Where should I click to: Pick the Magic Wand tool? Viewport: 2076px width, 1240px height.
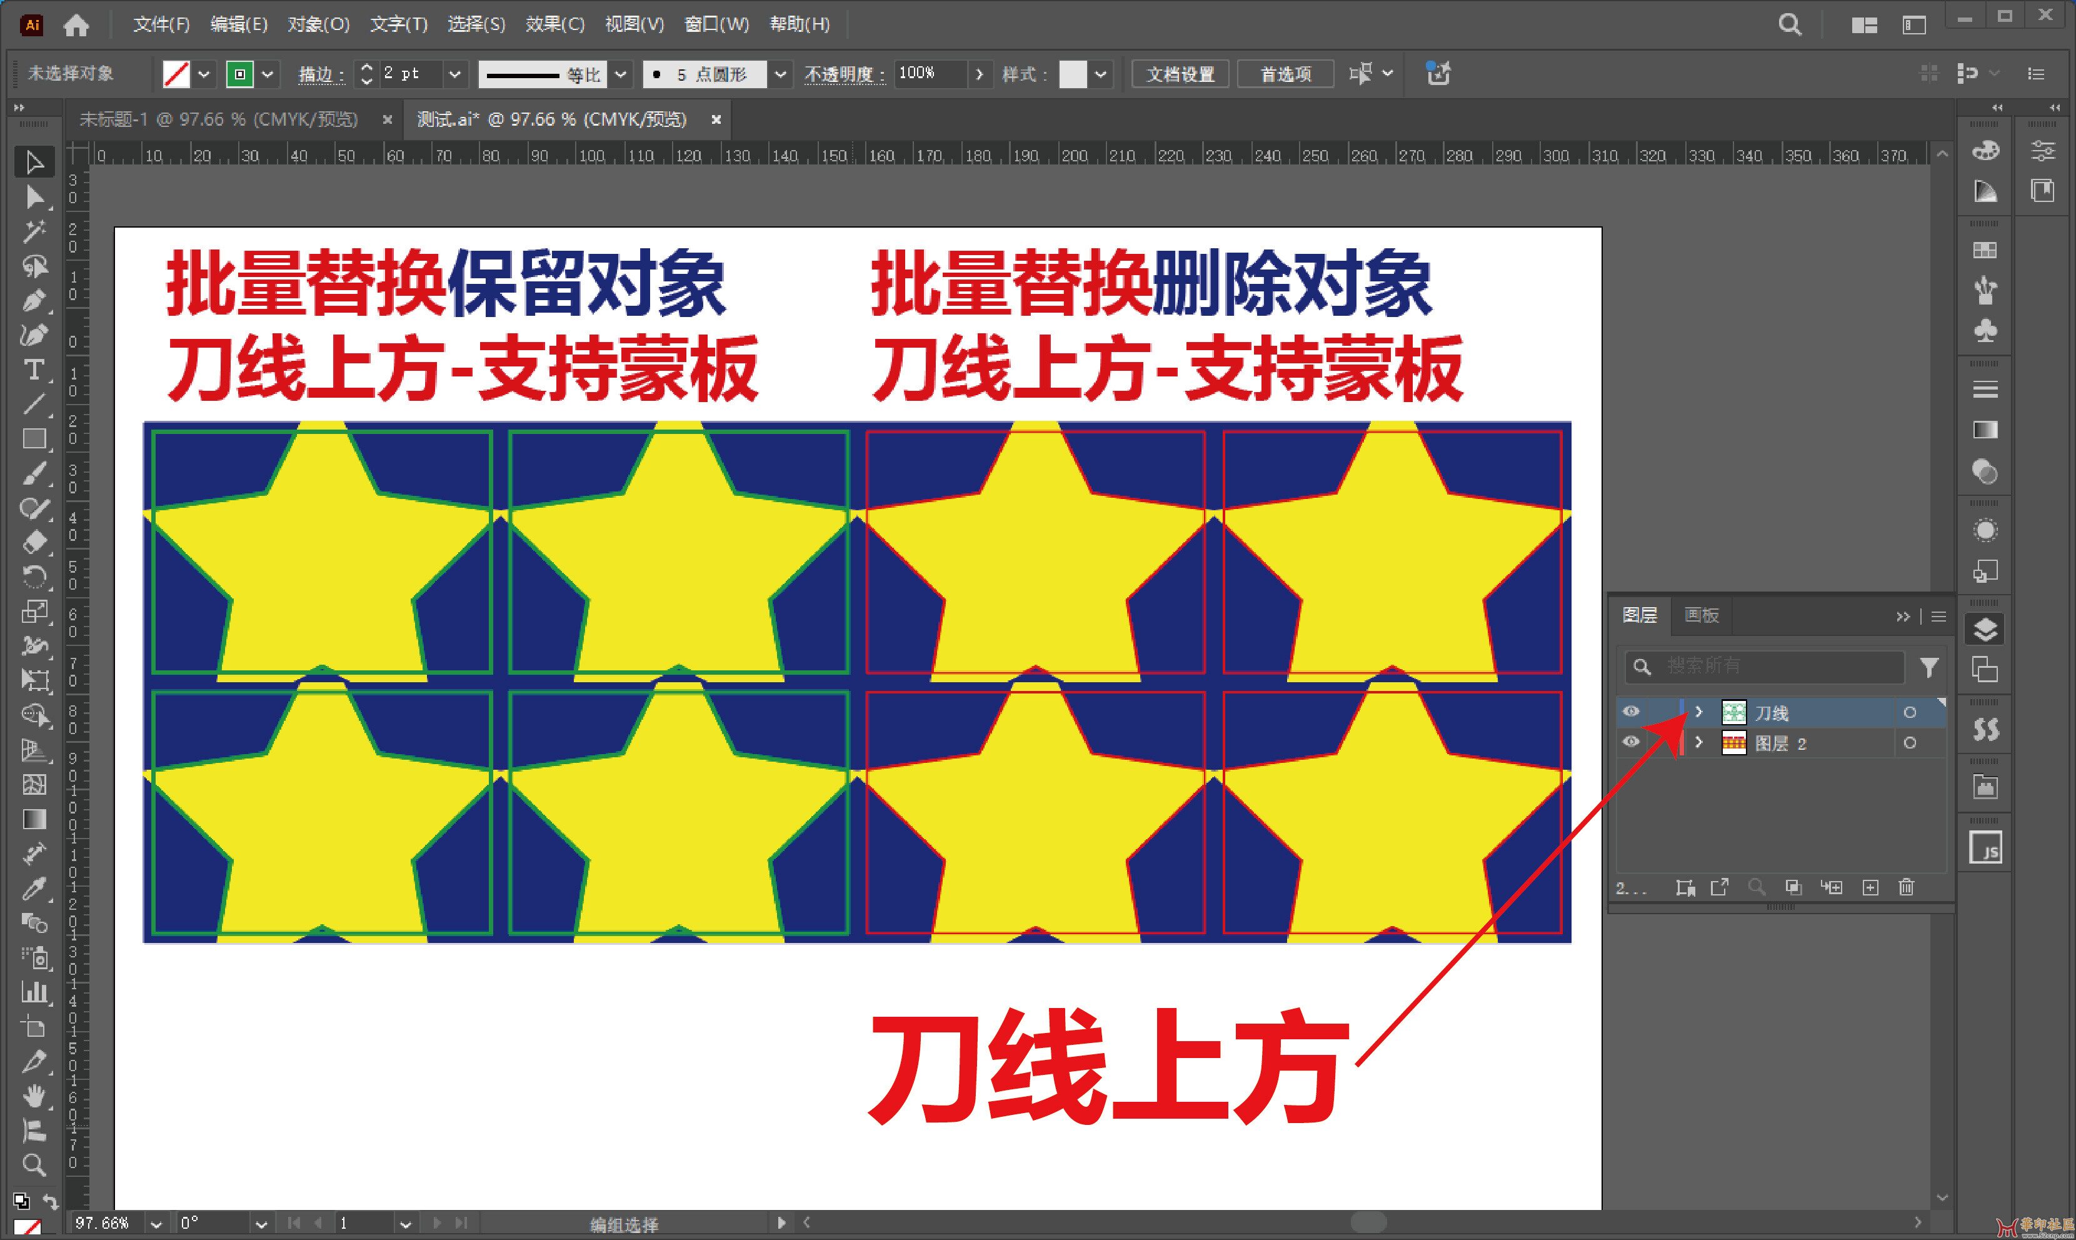33,231
